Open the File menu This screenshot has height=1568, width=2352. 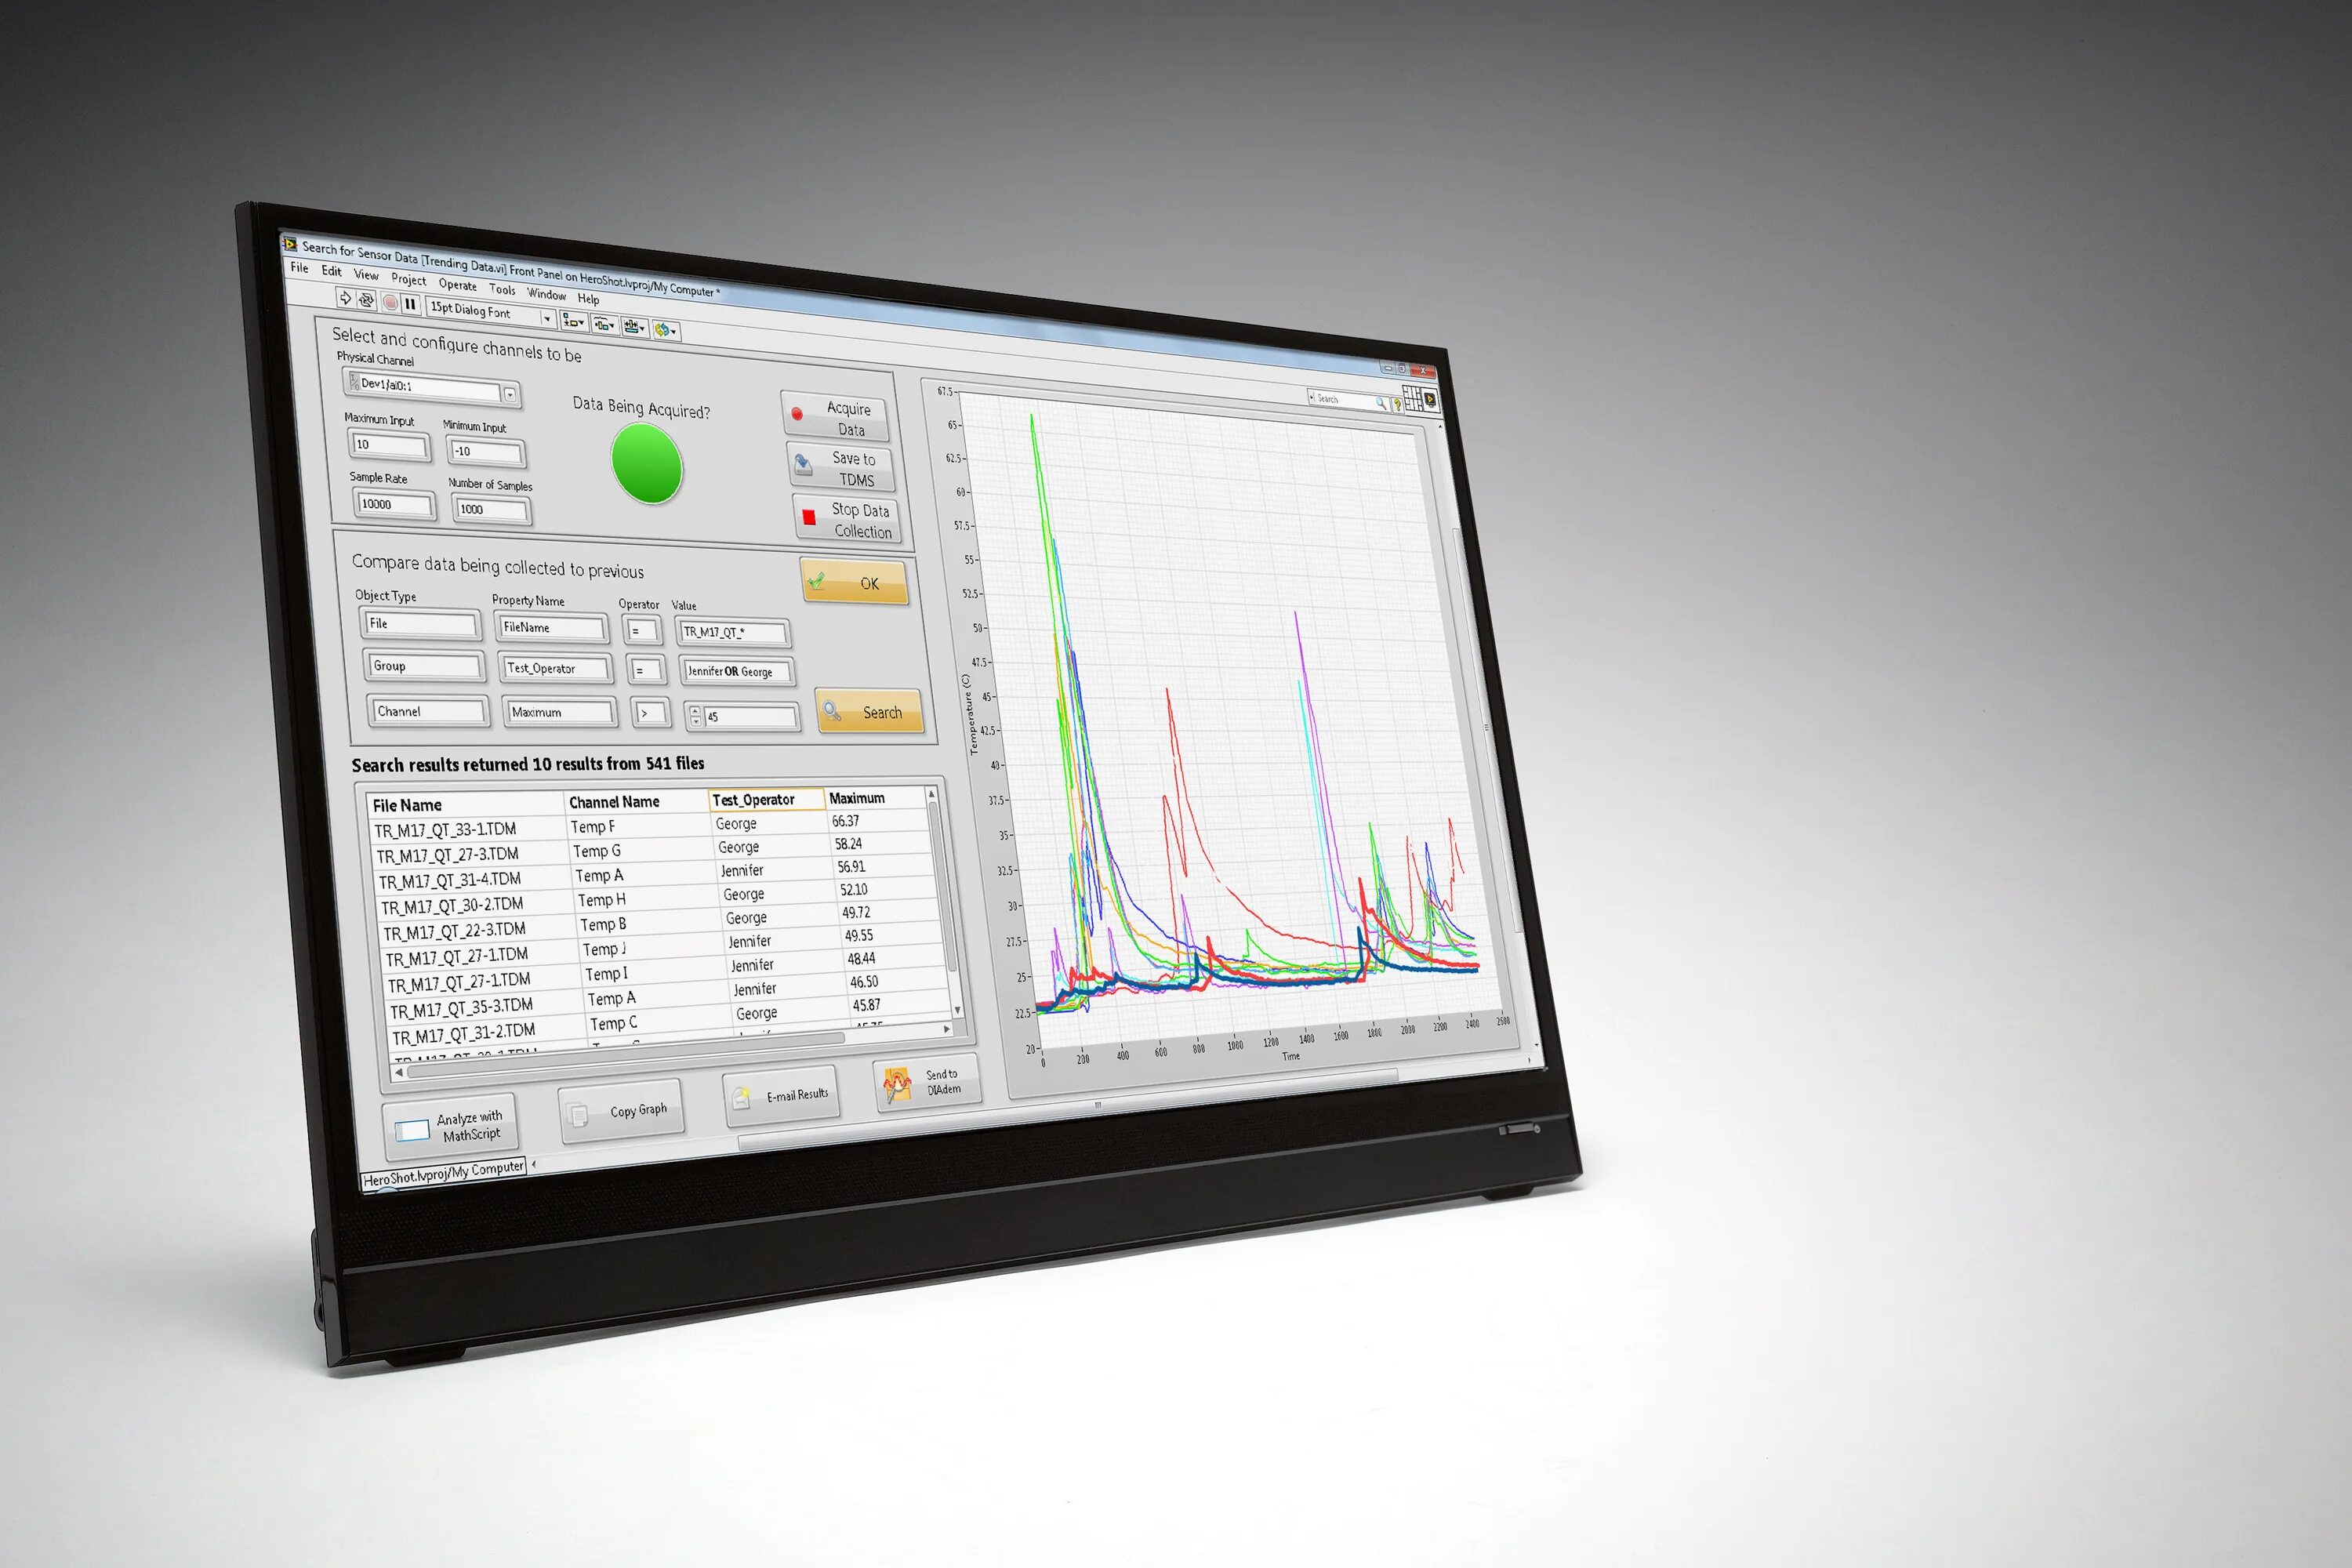[299, 268]
